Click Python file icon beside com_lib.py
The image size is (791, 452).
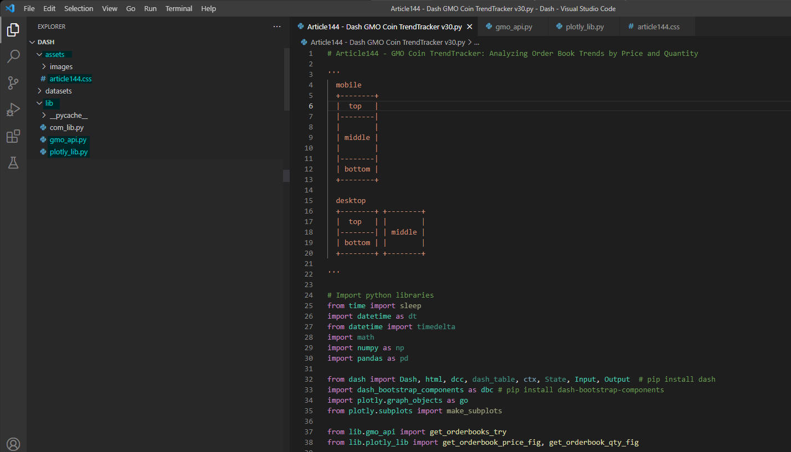(x=43, y=127)
